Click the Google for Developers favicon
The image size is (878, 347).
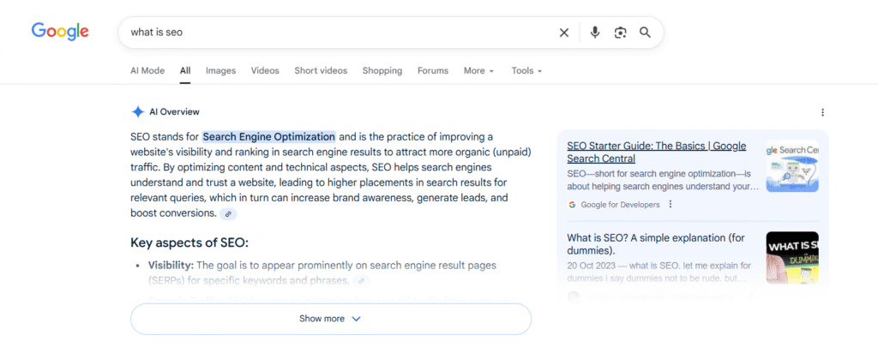572,205
